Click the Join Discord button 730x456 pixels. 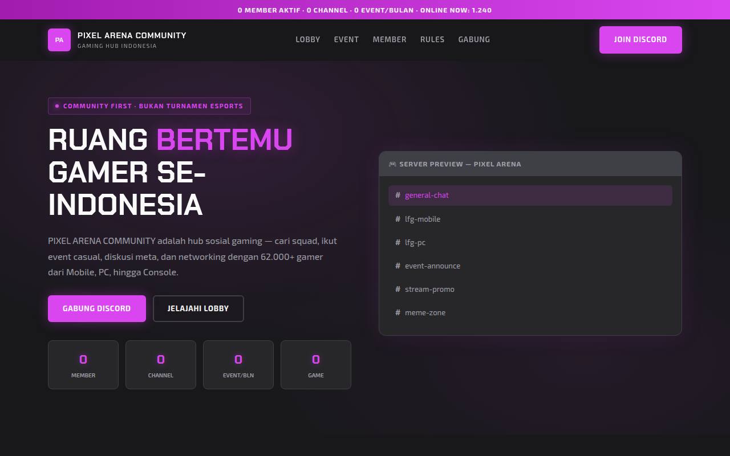pyautogui.click(x=640, y=40)
